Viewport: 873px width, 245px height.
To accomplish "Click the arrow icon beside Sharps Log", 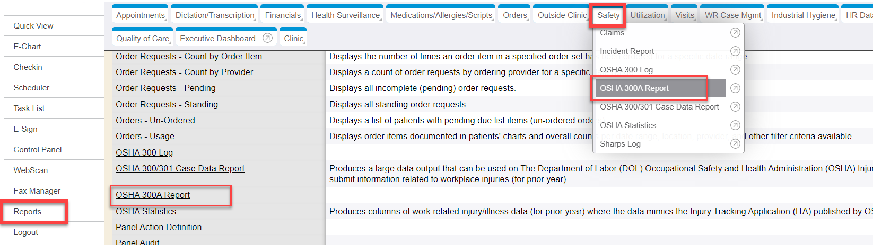I will click(x=735, y=144).
